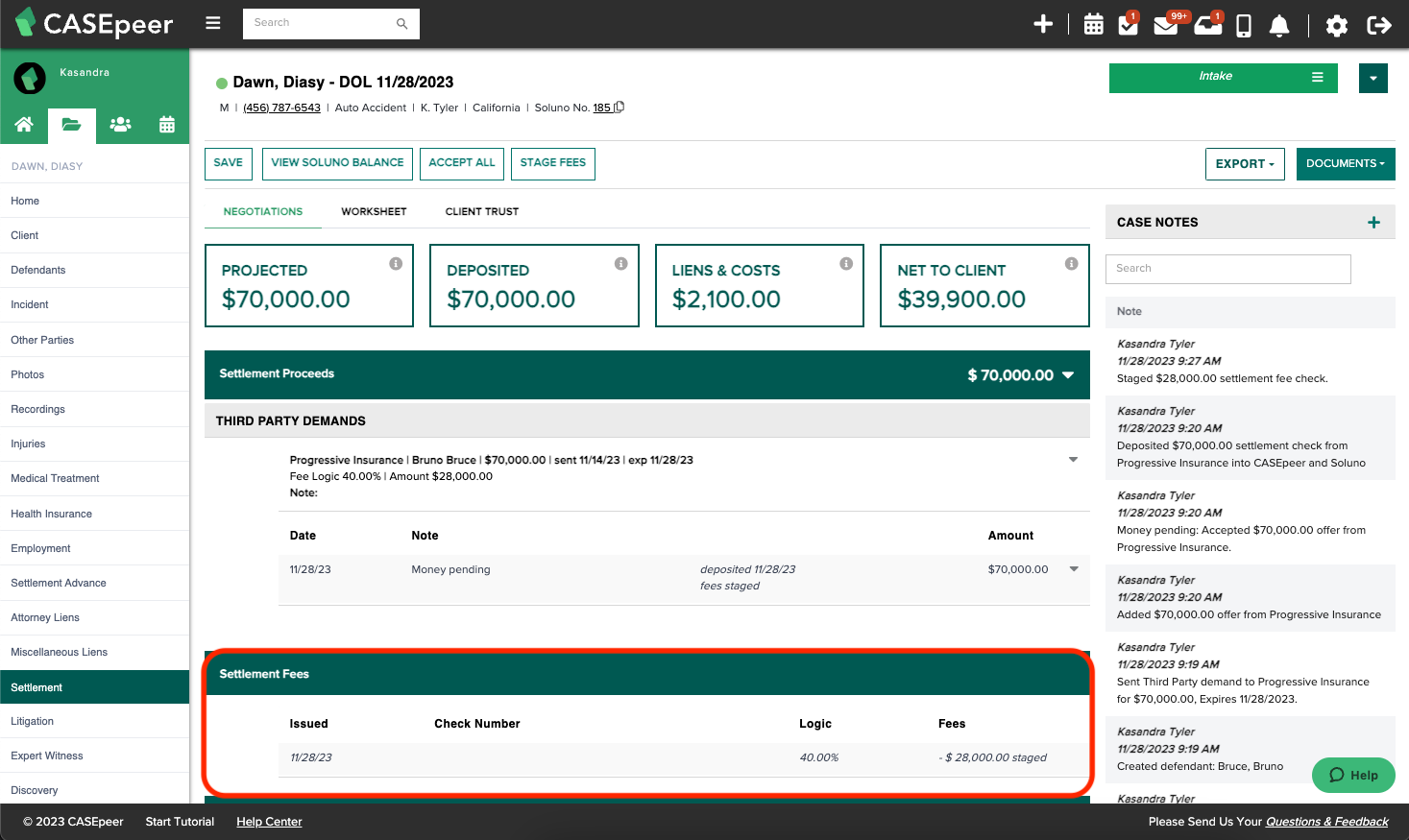1409x840 pixels.
Task: Click the top search input field
Action: pyautogui.click(x=319, y=23)
